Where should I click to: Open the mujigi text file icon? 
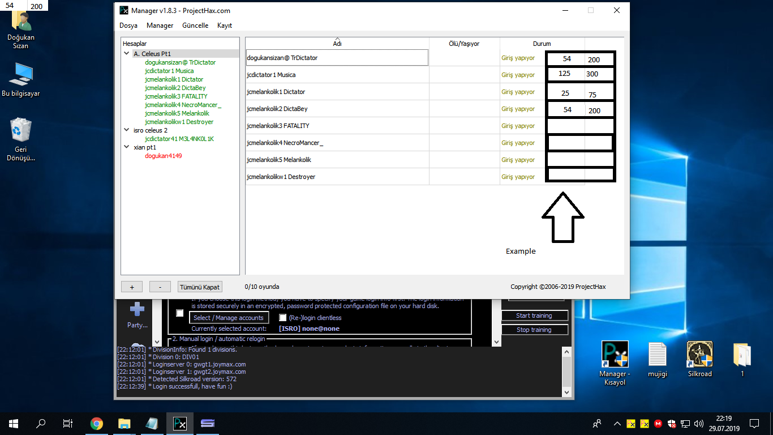(657, 356)
